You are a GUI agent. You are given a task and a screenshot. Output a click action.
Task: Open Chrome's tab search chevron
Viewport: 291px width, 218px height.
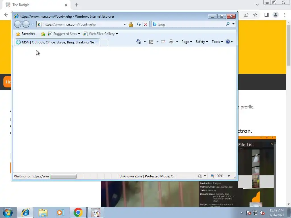(257, 5)
